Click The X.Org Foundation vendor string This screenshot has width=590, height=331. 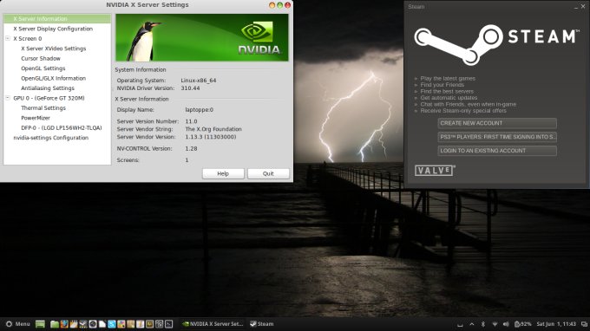213,129
